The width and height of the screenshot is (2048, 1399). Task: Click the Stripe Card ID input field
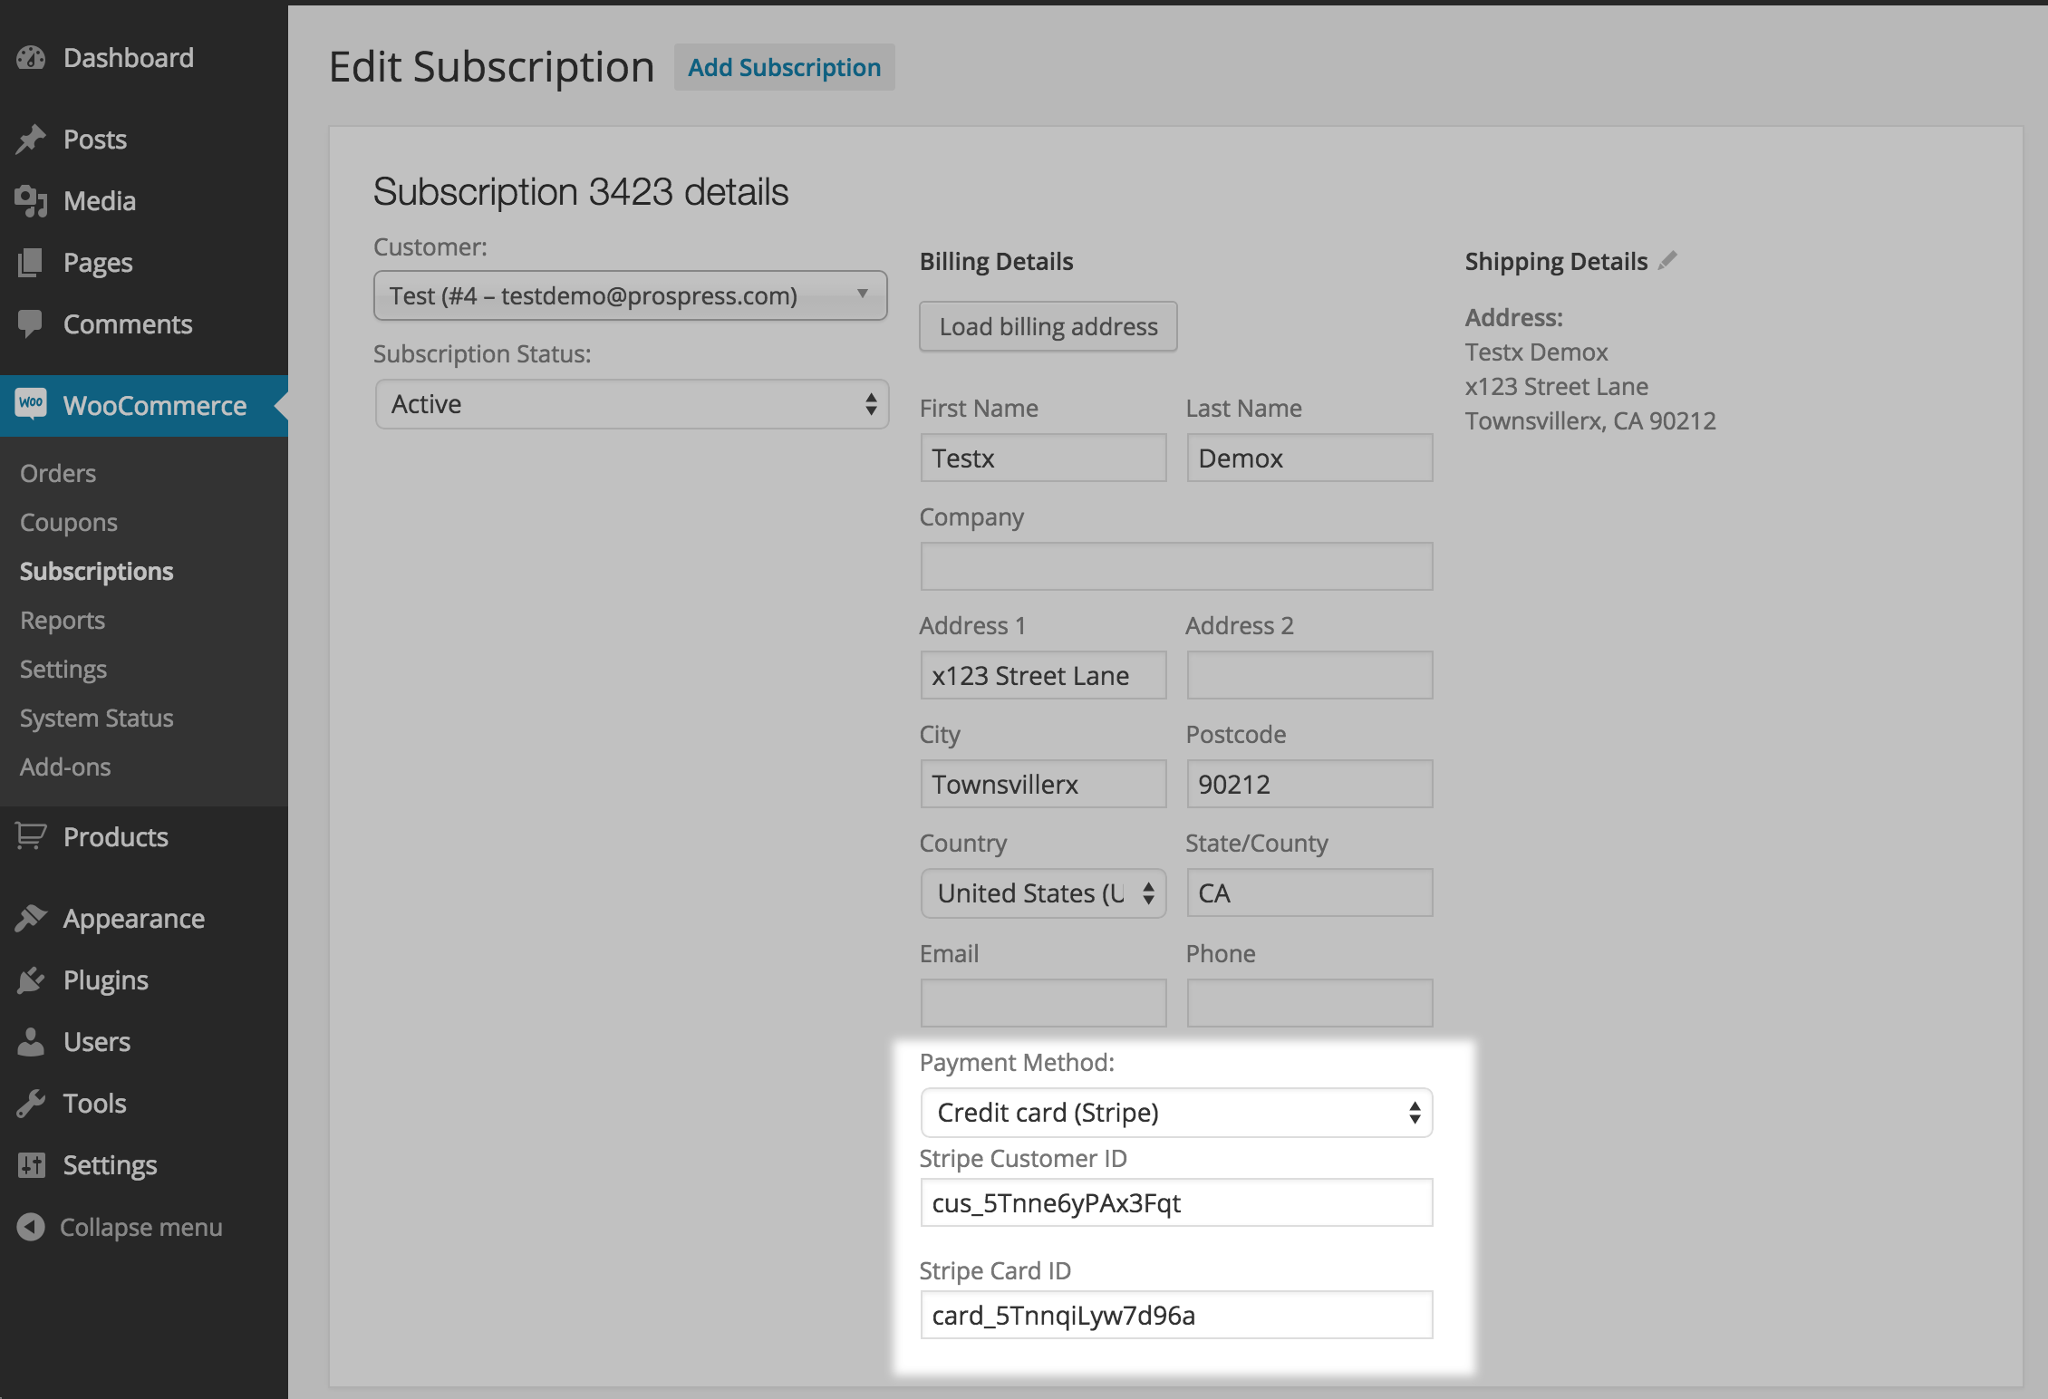tap(1174, 1315)
